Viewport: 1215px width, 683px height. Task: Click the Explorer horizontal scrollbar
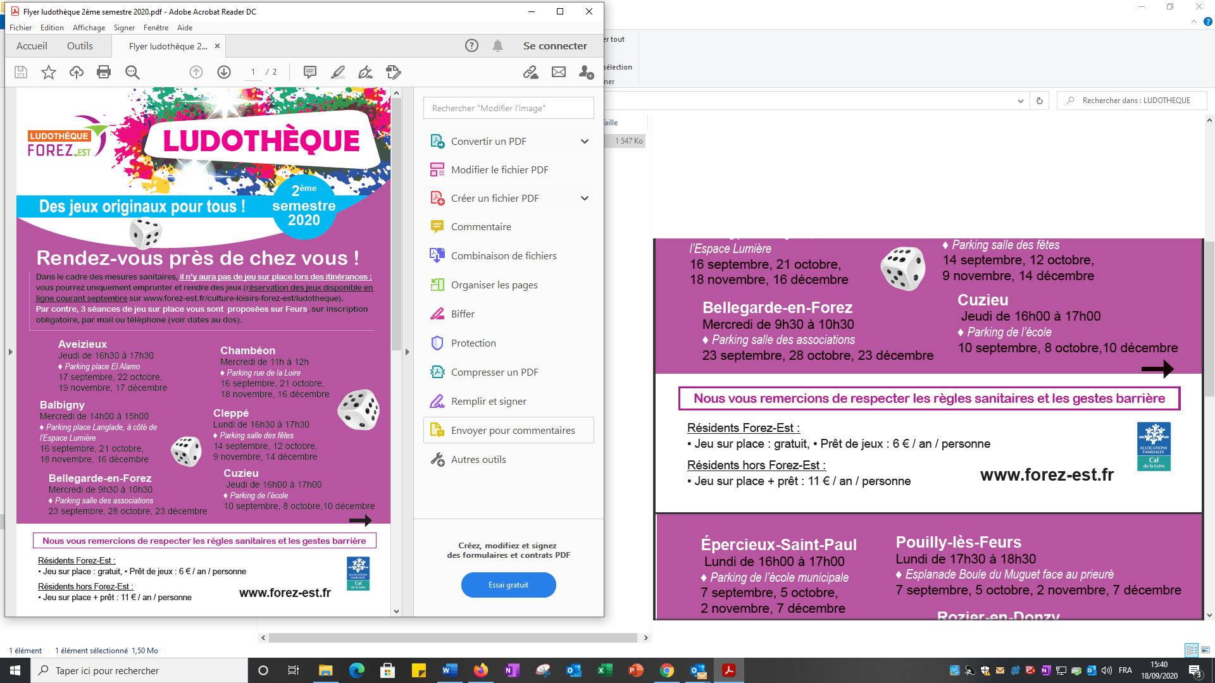[x=453, y=637]
